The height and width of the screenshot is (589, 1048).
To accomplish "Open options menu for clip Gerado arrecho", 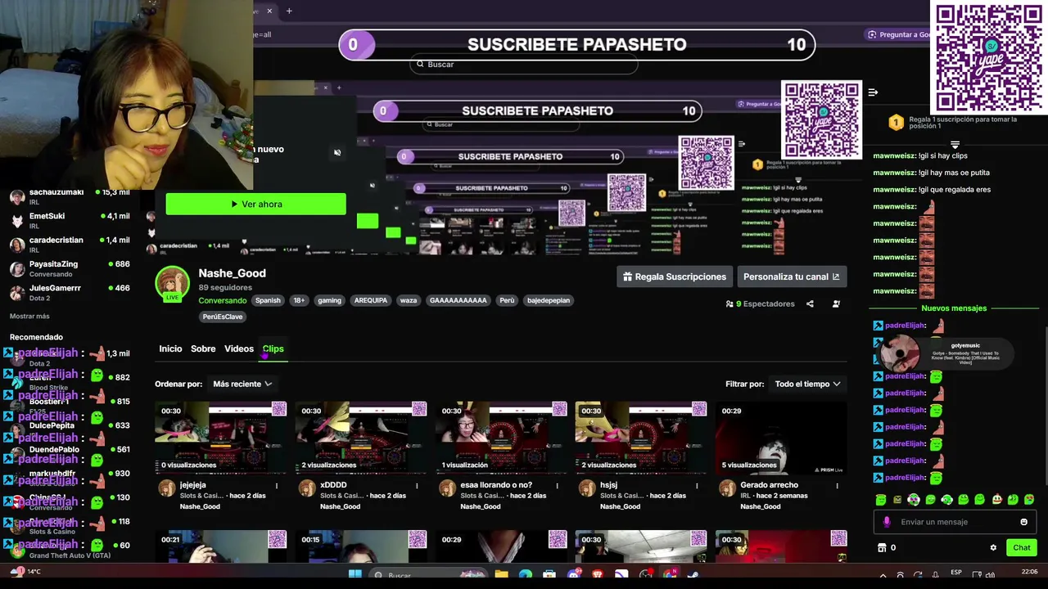I will click(837, 485).
